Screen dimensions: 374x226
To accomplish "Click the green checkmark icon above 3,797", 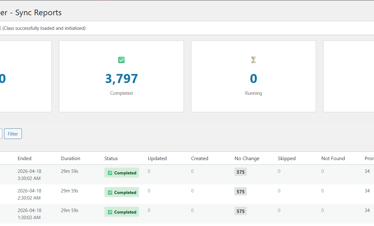I will [x=122, y=60].
